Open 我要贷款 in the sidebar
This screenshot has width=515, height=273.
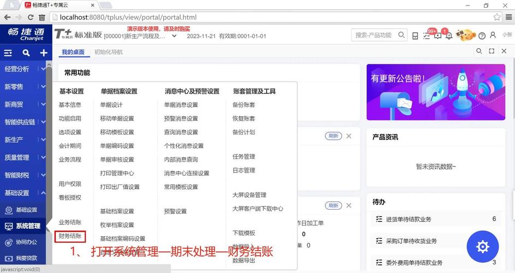tap(23, 258)
